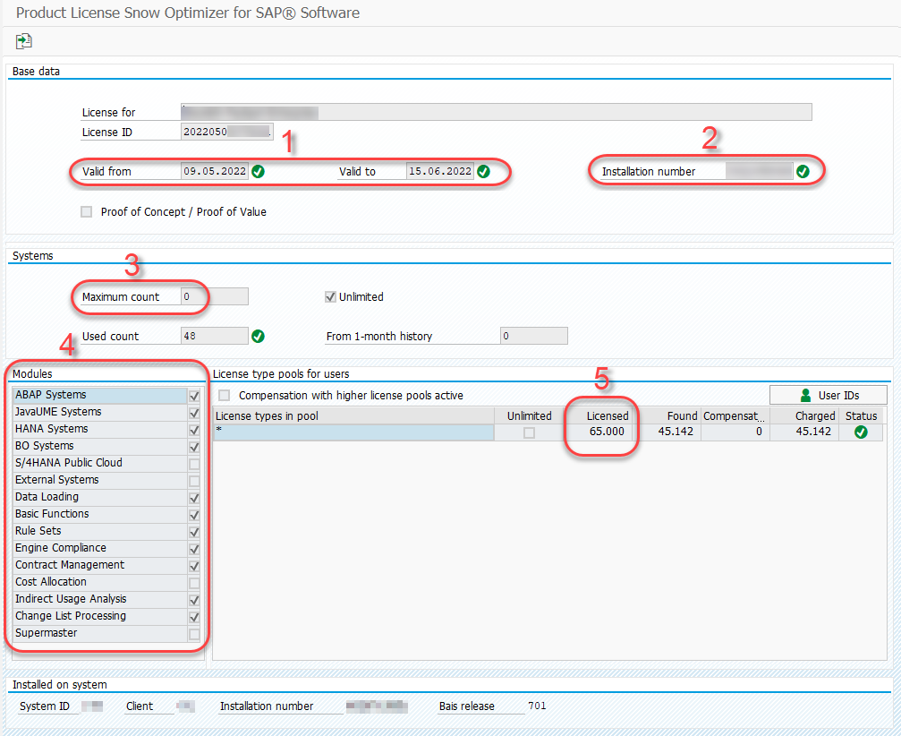This screenshot has height=736, width=901.
Task: Click the Compensat... column header
Action: [x=735, y=415]
